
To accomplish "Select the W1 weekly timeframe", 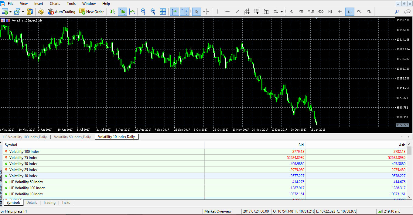I will pos(359,12).
